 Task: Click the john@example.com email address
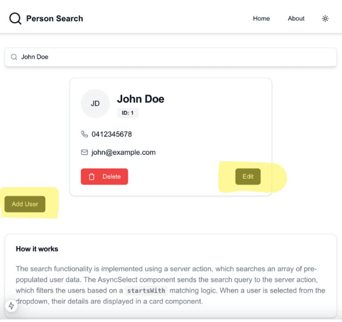pos(123,152)
